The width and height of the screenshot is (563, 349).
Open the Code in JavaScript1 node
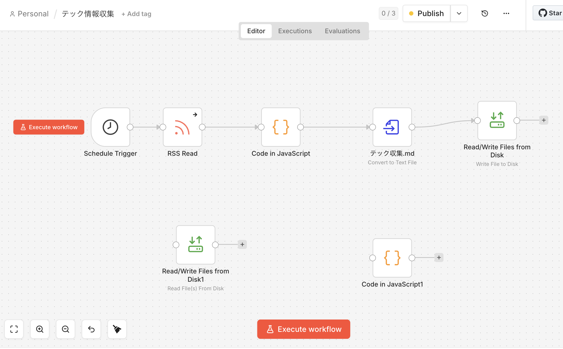click(x=392, y=258)
